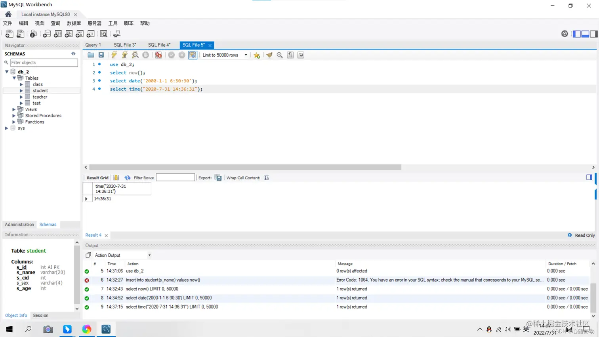Create a new view icon
Image resolution: width=599 pixels, height=337 pixels.
69,34
